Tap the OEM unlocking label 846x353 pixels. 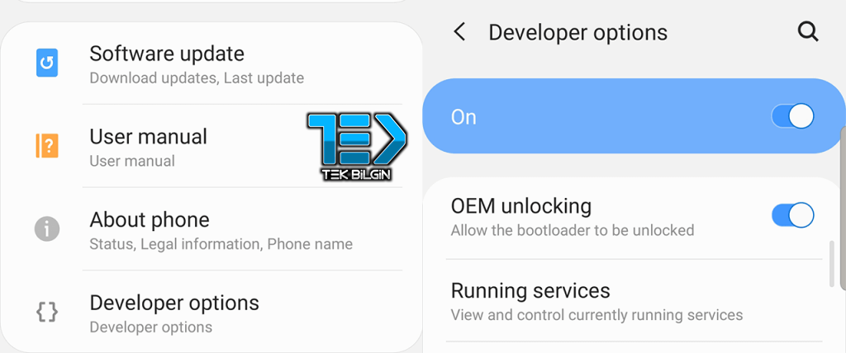521,206
